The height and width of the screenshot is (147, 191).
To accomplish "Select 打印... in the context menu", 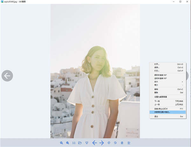I will [157, 71].
